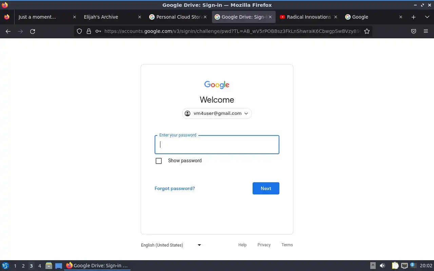Click the 20:02 taskbar clock
The image size is (434, 271).
[x=426, y=266]
